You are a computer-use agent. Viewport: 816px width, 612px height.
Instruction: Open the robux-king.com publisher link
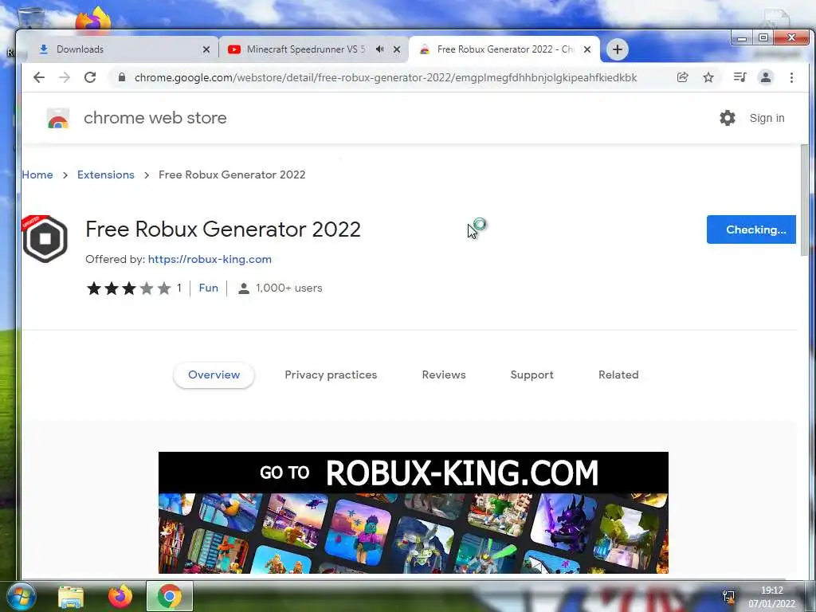210,259
